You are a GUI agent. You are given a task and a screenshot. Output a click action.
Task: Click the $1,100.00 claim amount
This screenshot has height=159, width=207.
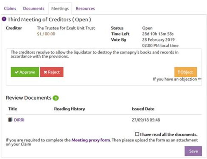pyautogui.click(x=46, y=34)
